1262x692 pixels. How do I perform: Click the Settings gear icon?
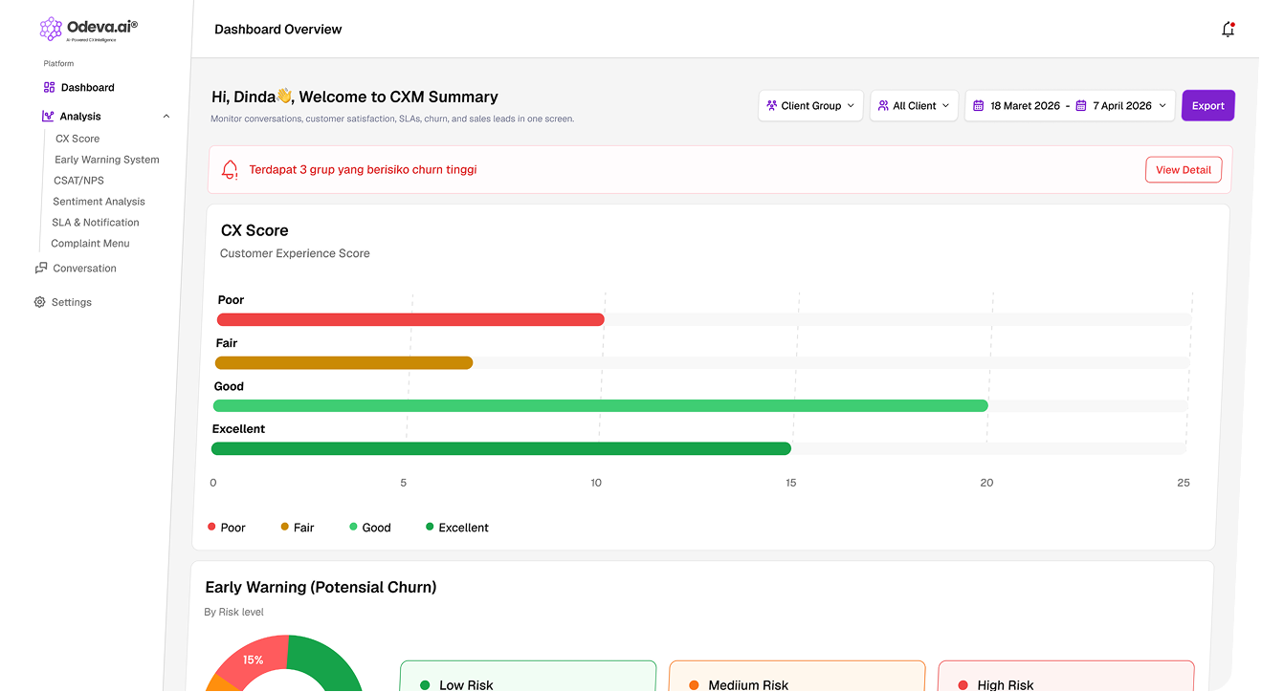pos(40,302)
